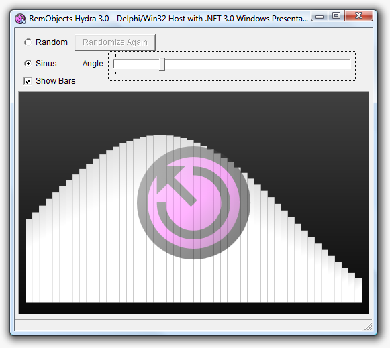
Task: Click the Angle slider thumb
Action: [162, 64]
